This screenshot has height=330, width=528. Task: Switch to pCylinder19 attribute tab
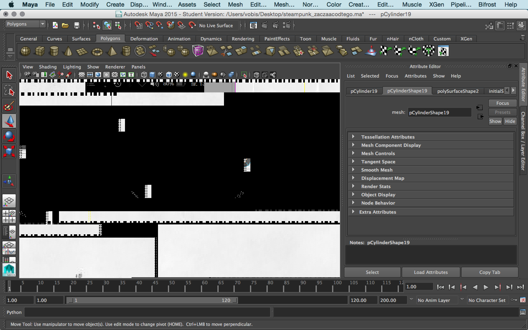[364, 91]
